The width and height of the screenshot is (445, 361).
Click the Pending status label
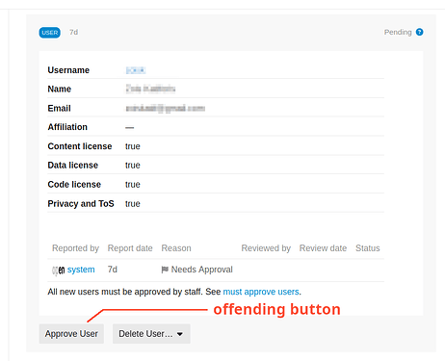pos(398,32)
